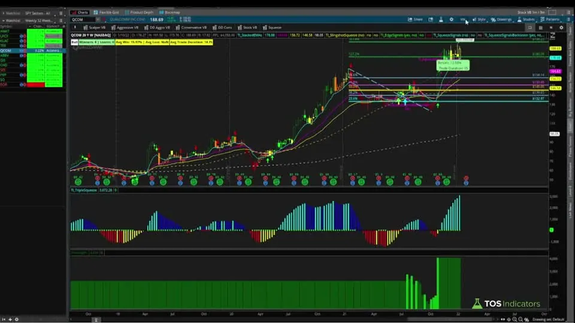The image size is (575, 323).
Task: Select the QCOM row in the watchlist
Action: 33,50
